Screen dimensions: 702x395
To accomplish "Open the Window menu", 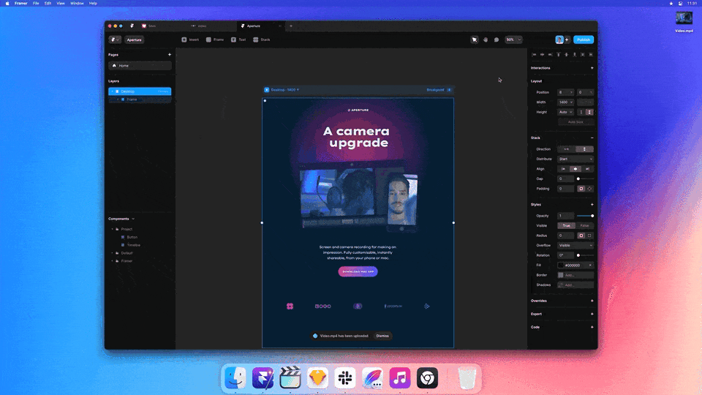I will tap(77, 3).
